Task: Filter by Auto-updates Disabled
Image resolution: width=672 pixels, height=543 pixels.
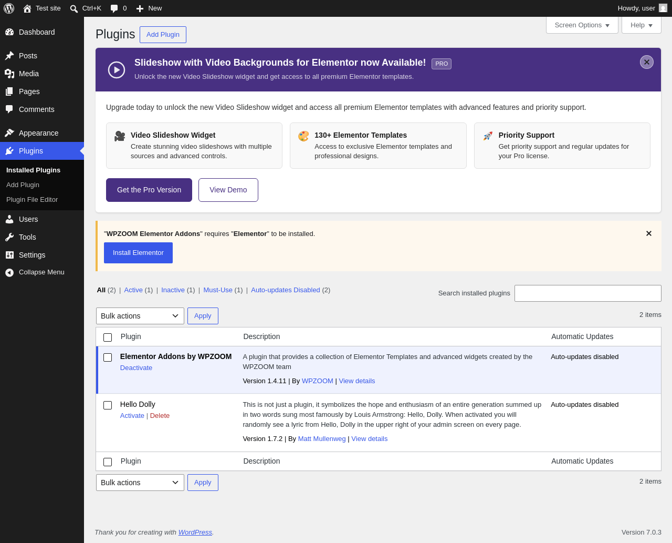Action: point(286,290)
